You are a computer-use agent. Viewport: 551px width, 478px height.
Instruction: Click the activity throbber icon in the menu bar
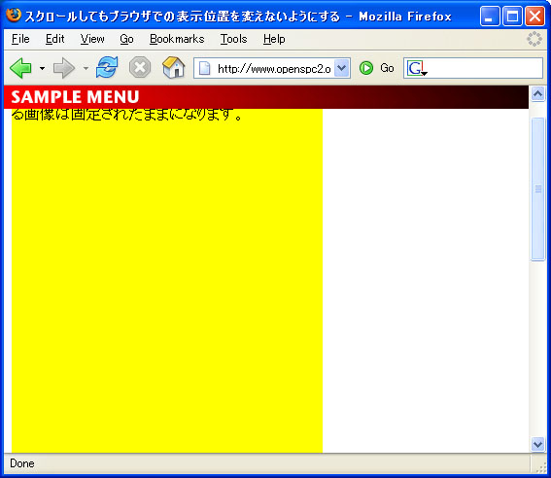click(x=534, y=39)
